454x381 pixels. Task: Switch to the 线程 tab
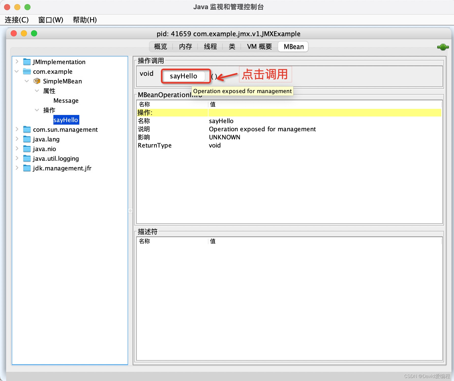pos(210,47)
